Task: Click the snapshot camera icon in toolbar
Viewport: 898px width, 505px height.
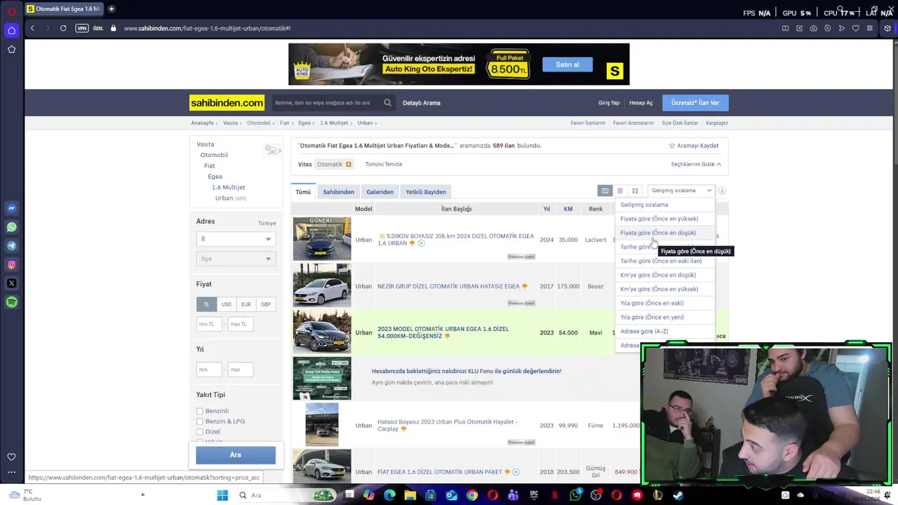Action: [x=813, y=28]
